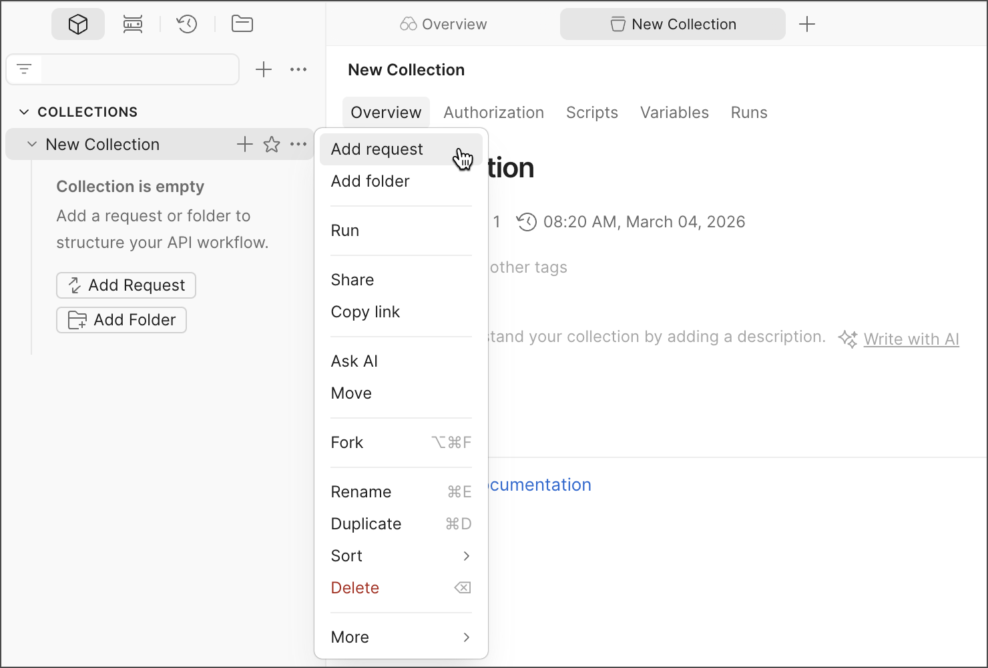Collapse the New Collection tree item

click(31, 145)
